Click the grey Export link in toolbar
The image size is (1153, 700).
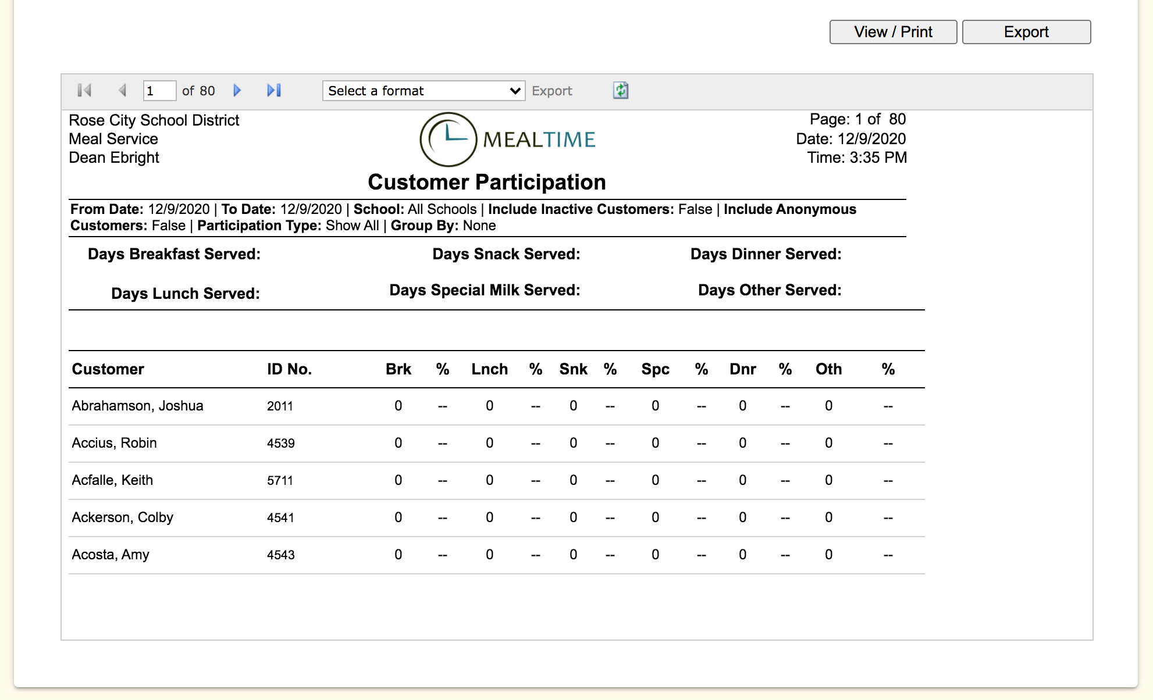pyautogui.click(x=551, y=91)
